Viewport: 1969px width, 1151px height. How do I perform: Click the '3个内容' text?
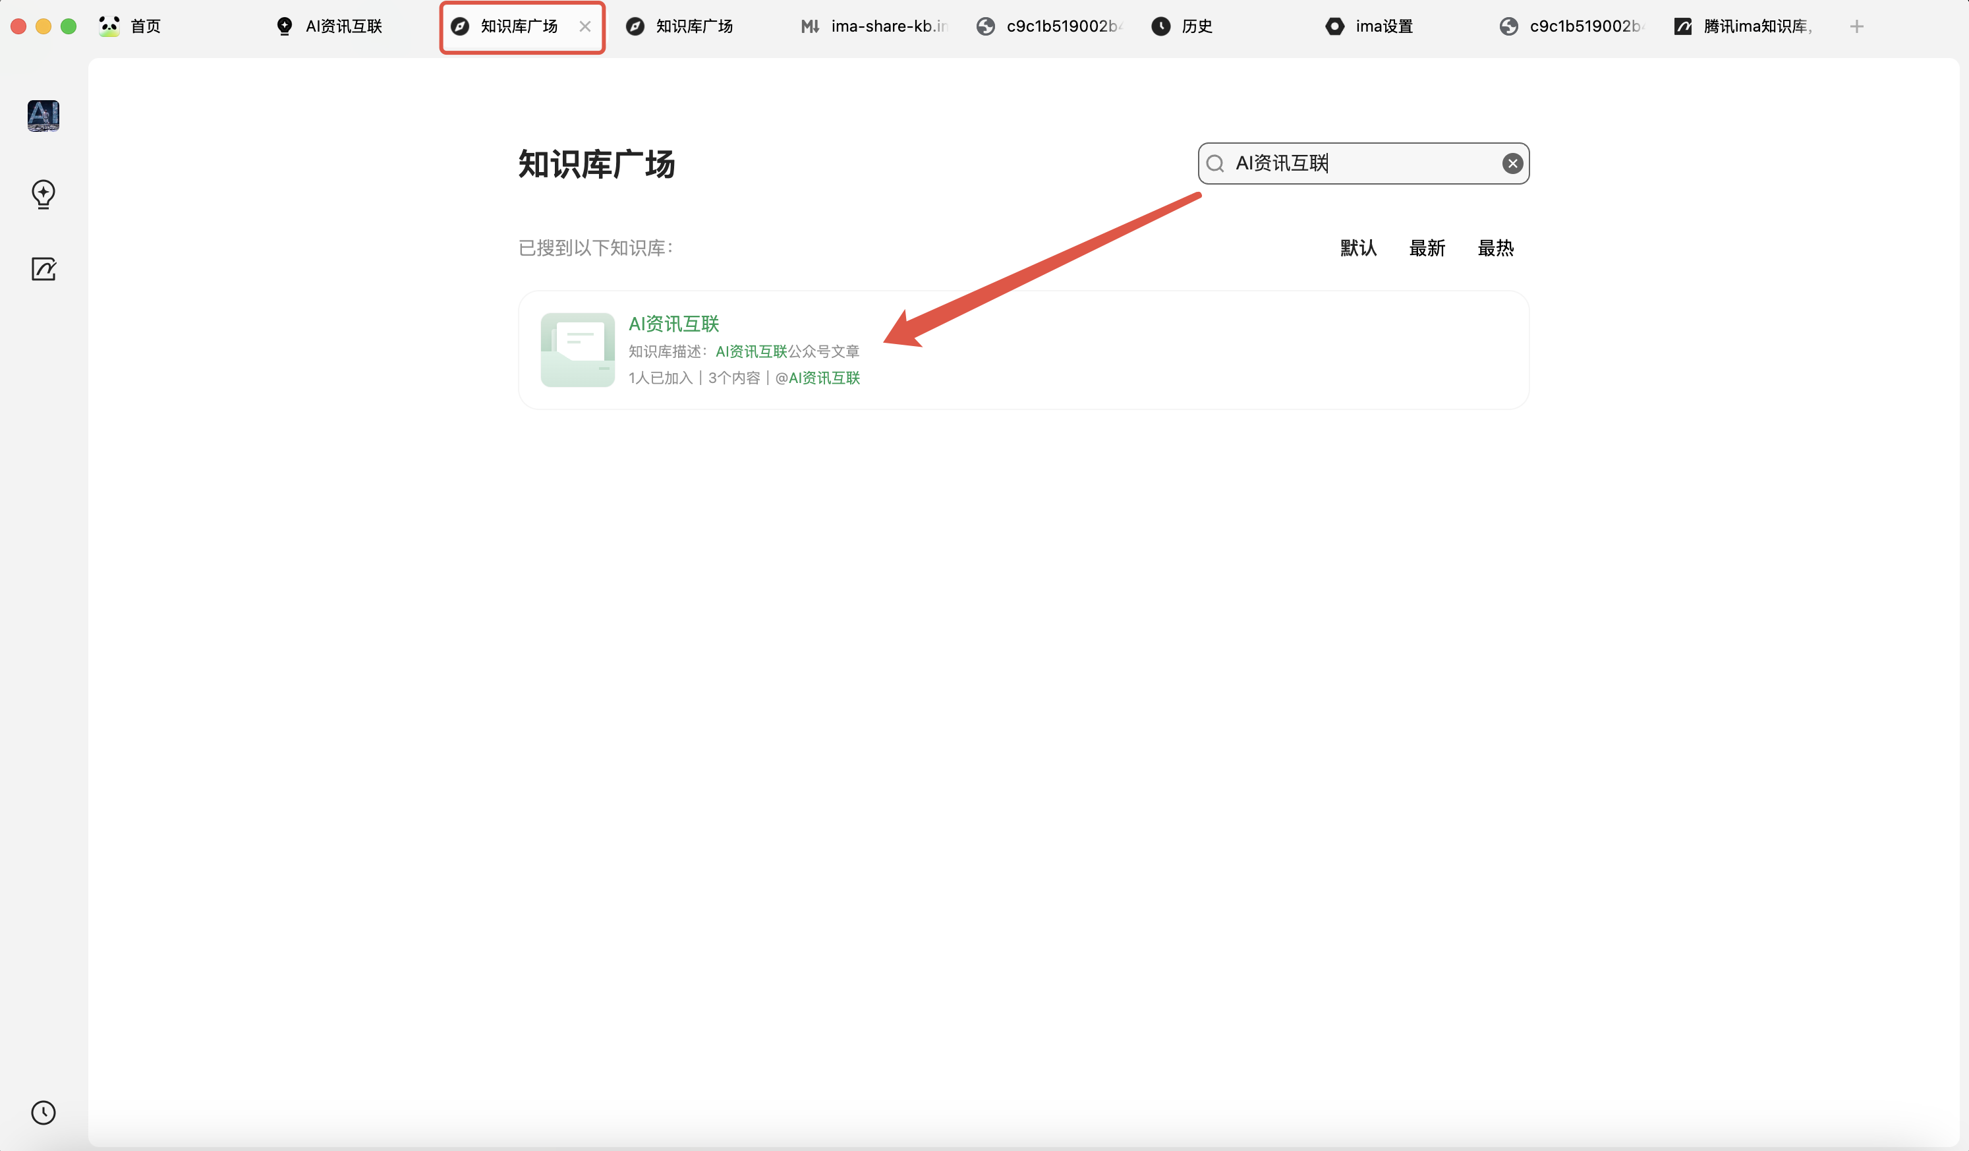tap(733, 378)
